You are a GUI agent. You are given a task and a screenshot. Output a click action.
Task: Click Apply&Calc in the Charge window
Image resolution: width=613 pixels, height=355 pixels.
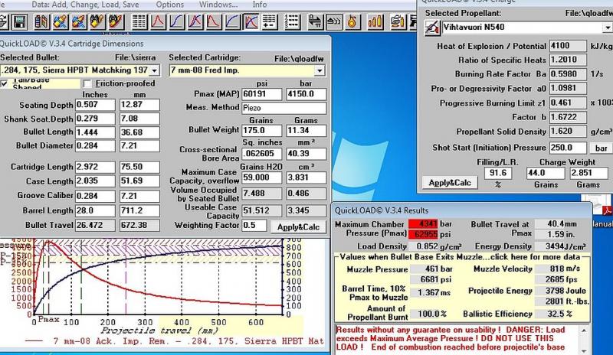450,182
